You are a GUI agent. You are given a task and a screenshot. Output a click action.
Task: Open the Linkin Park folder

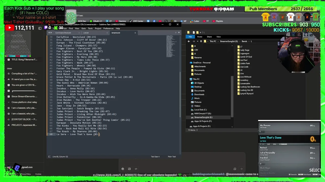point(245,63)
